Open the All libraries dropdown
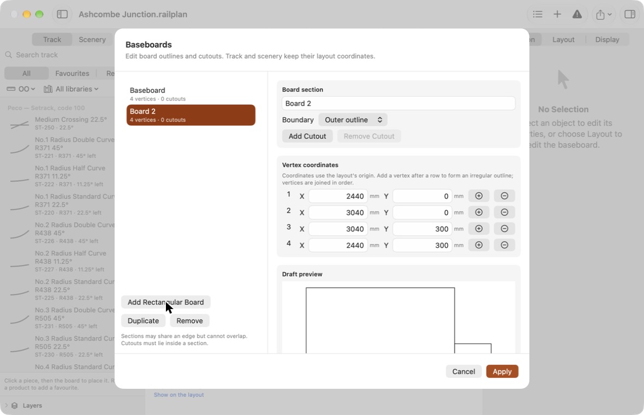Image resolution: width=644 pixels, height=415 pixels. coord(71,89)
